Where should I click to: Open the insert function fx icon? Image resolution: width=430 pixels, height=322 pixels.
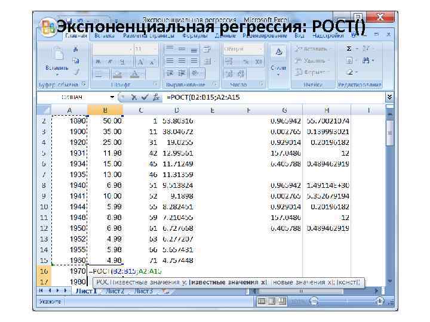click(x=156, y=97)
